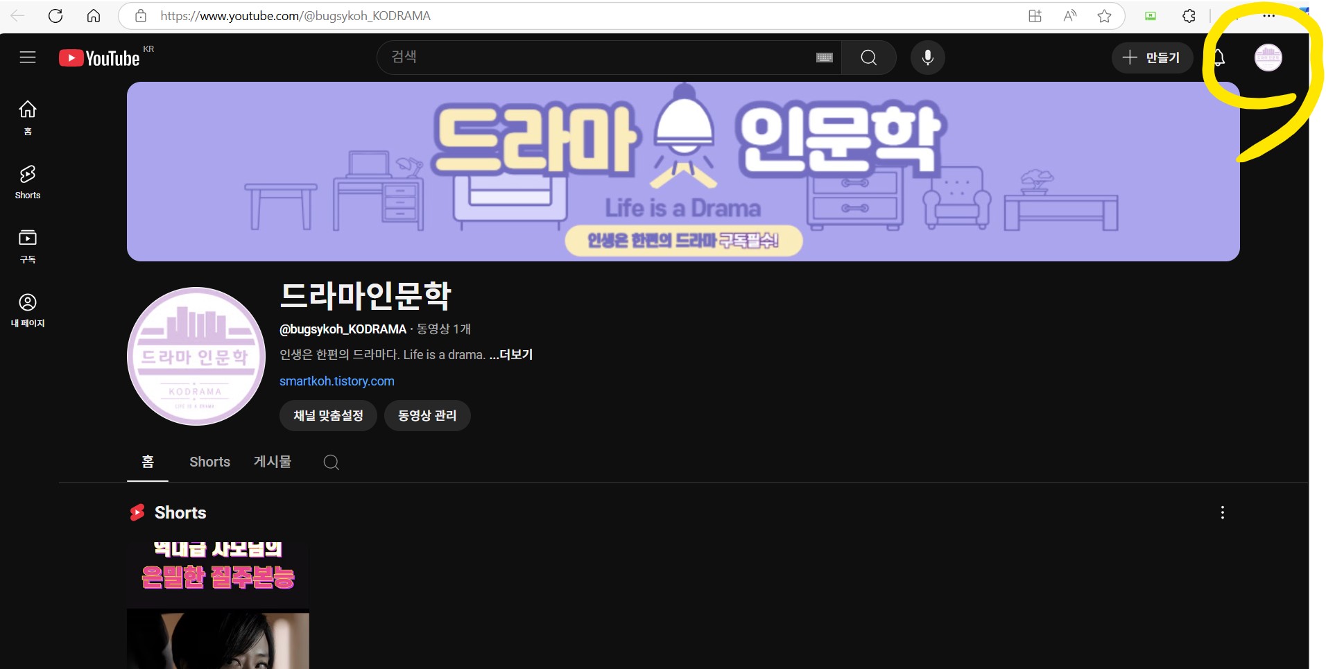
Task: Select the 홈 channel tab
Action: 148,462
